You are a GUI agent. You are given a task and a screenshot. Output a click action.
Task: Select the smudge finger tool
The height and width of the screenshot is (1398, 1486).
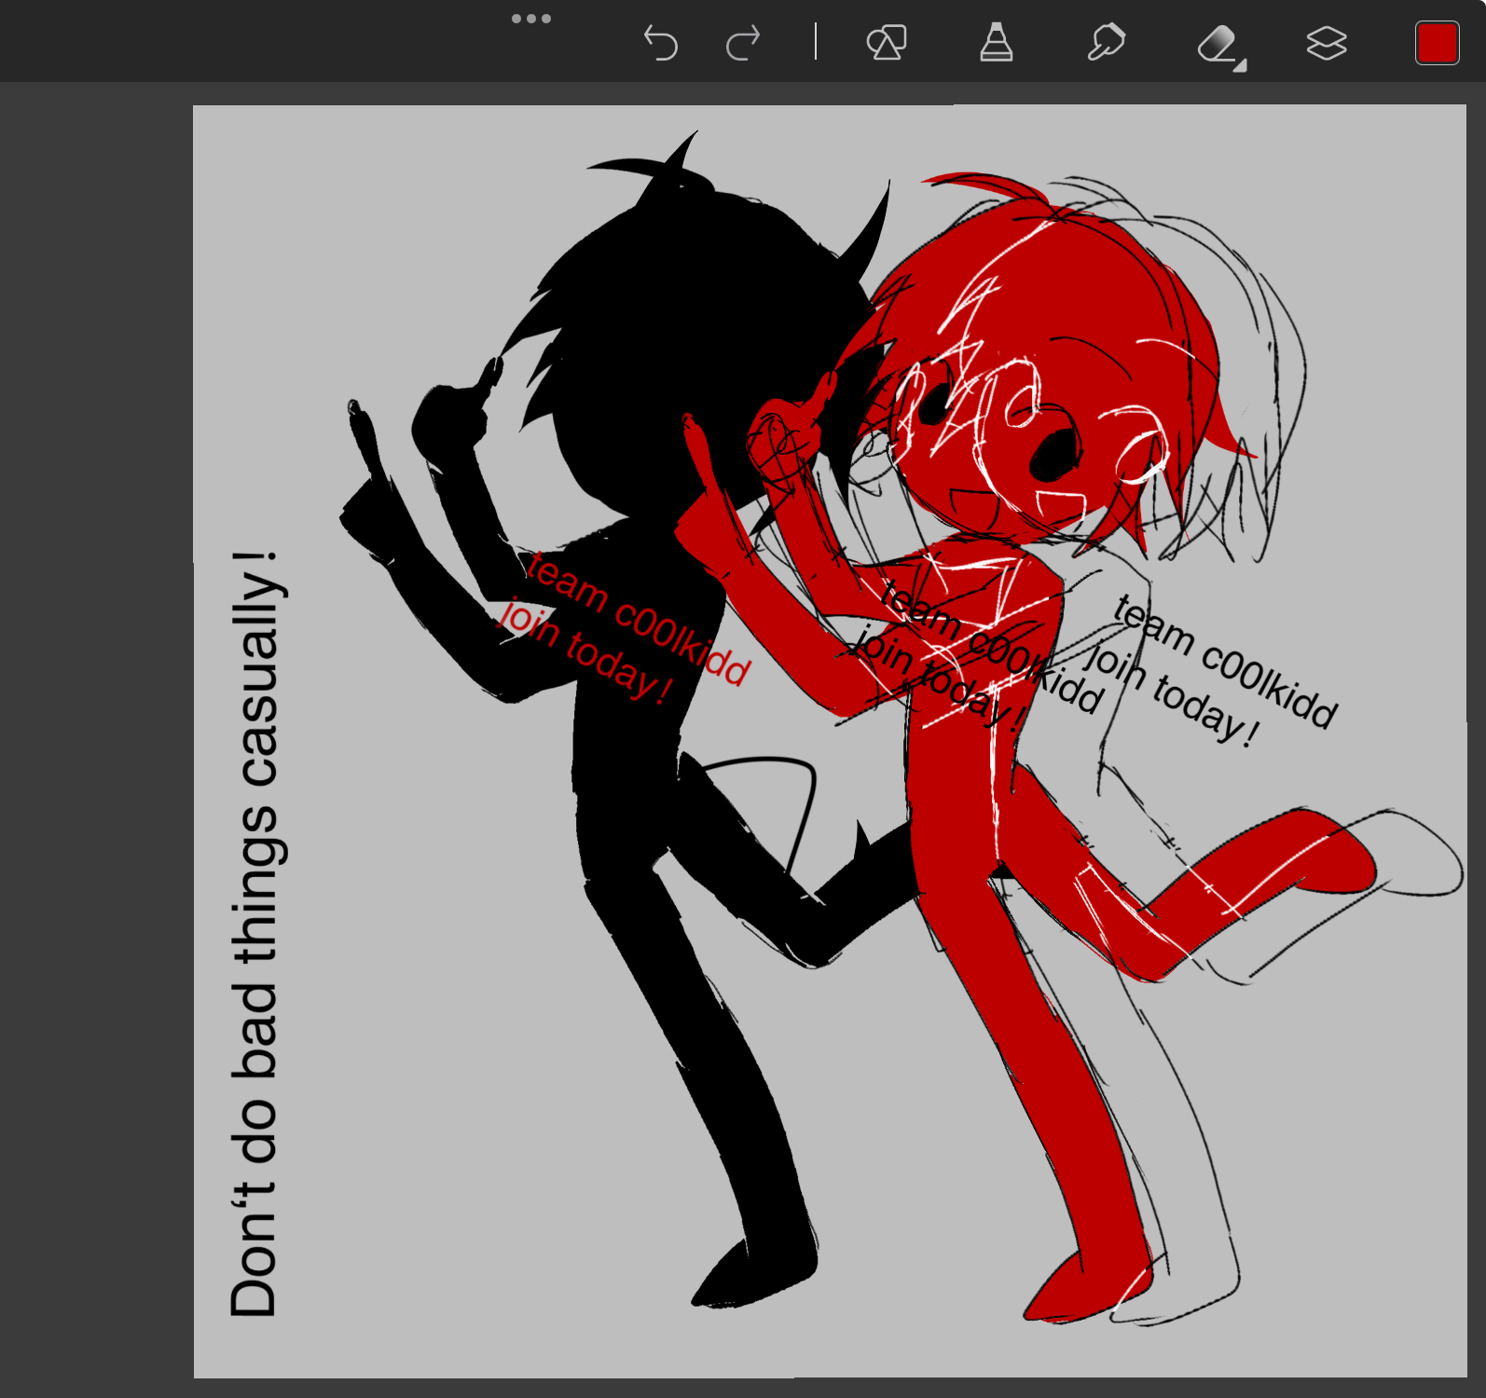coord(1106,43)
